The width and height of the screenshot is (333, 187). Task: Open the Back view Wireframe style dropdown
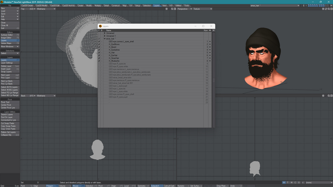(x=46, y=96)
